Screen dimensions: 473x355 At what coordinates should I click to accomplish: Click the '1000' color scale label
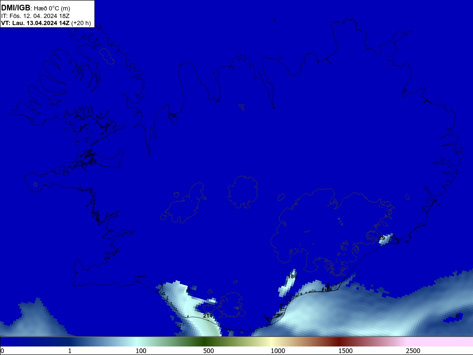[278, 351]
